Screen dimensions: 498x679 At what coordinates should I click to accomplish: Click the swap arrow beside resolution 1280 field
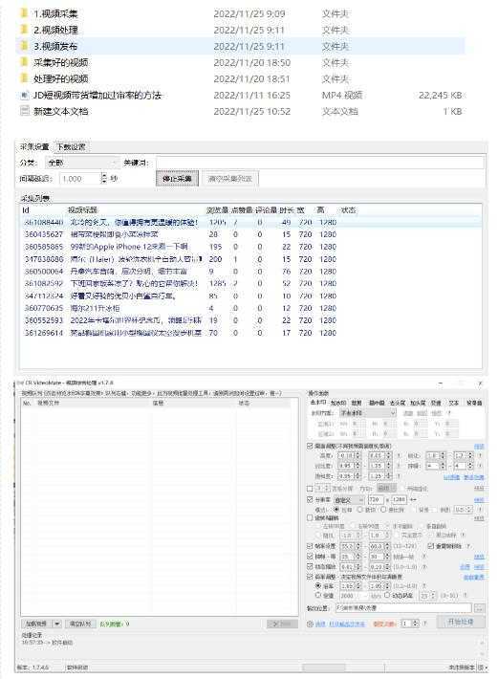click(413, 500)
